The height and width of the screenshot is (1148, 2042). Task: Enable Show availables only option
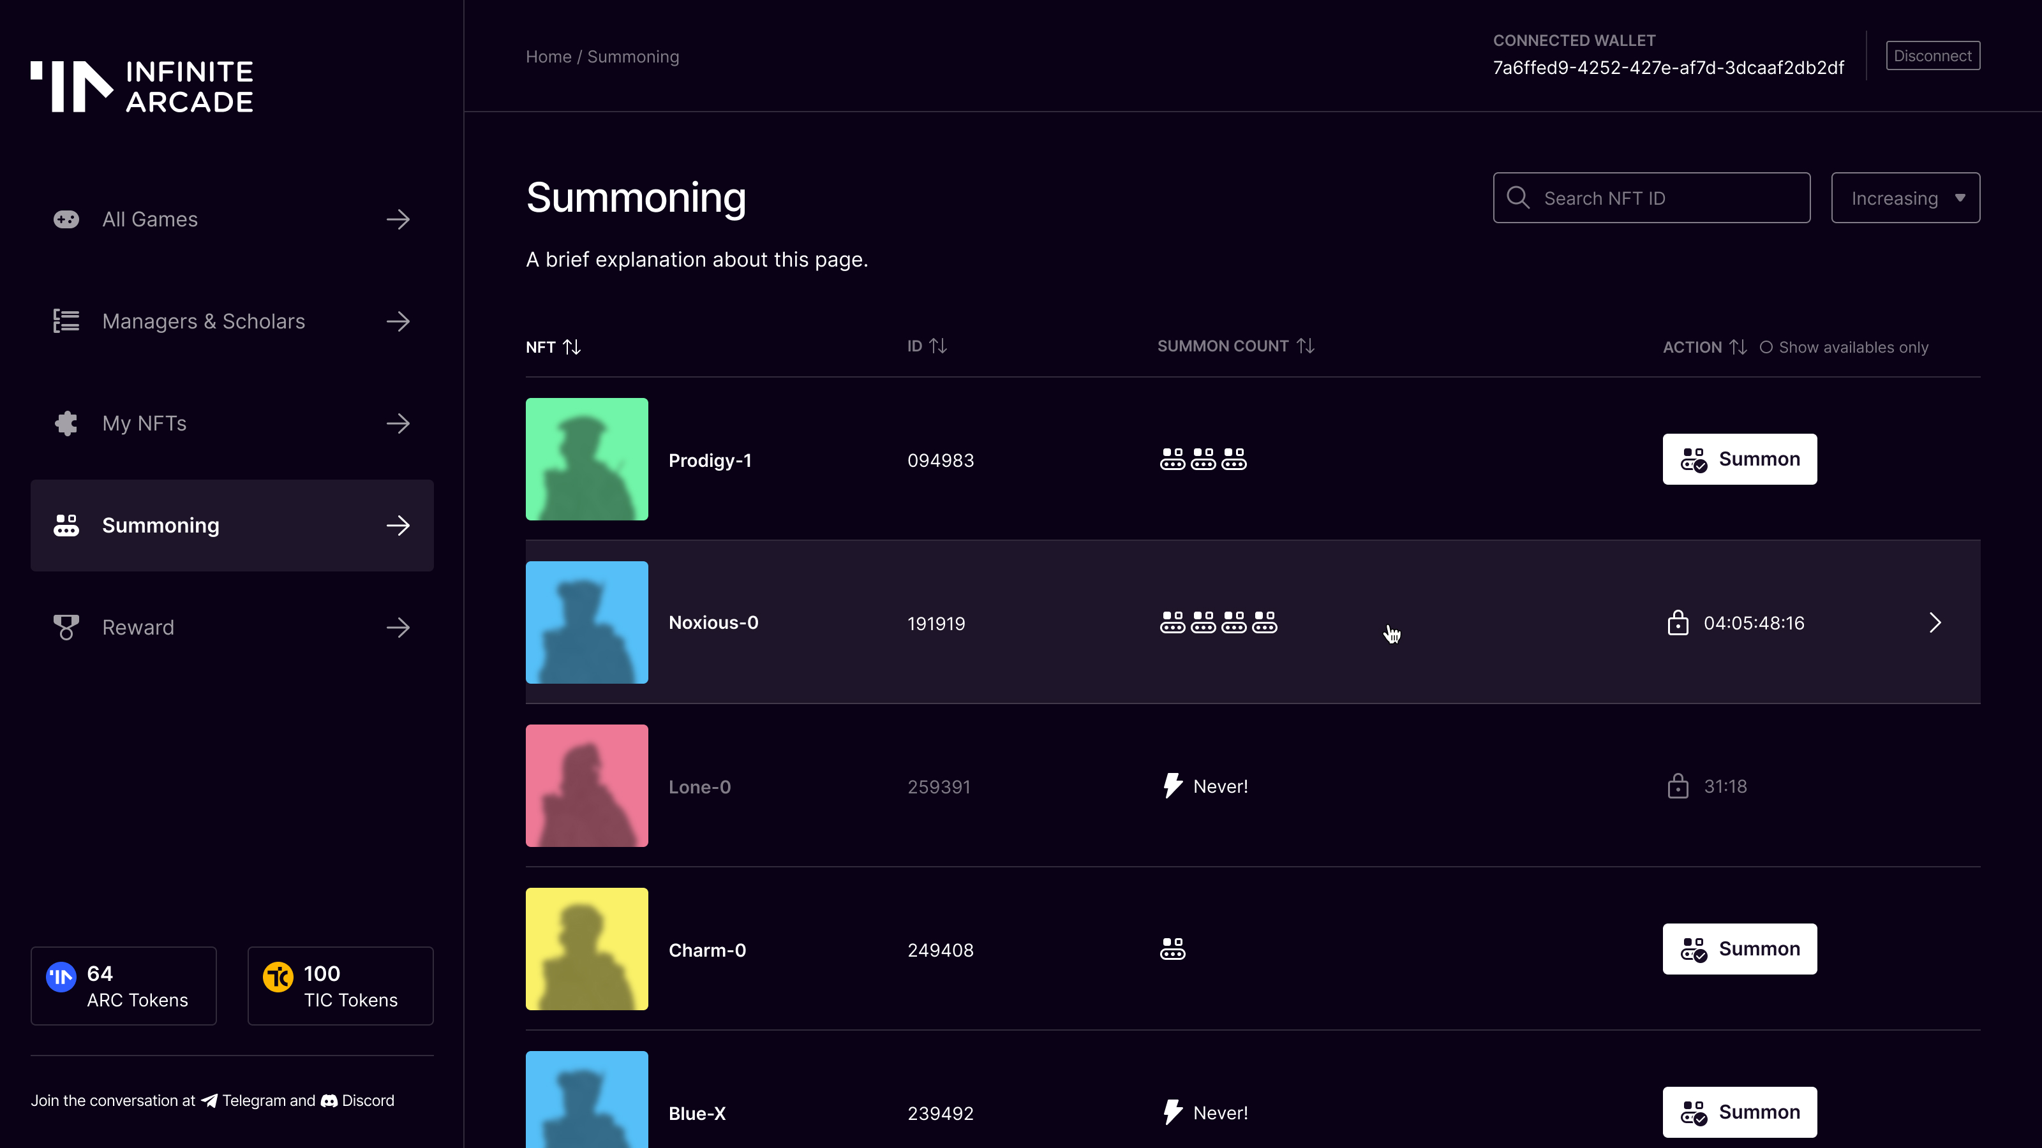tap(1765, 347)
